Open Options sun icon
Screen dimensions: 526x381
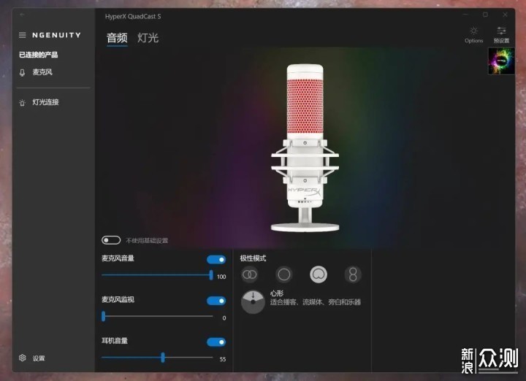coord(473,31)
